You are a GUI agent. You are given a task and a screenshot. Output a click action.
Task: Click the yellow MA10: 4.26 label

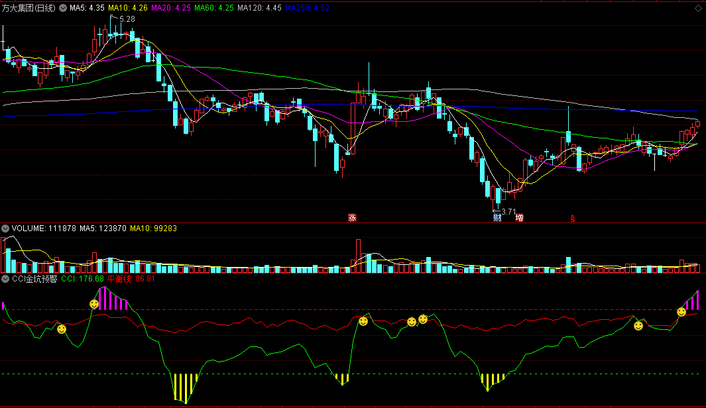tap(128, 8)
